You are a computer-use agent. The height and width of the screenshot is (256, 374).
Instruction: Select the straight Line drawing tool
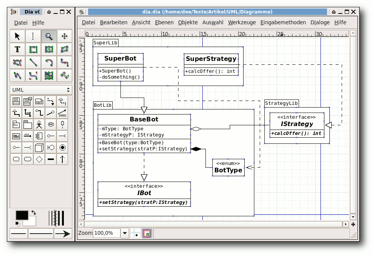33,62
